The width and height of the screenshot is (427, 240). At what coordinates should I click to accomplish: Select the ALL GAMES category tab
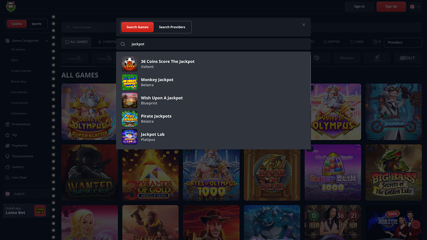[77, 42]
